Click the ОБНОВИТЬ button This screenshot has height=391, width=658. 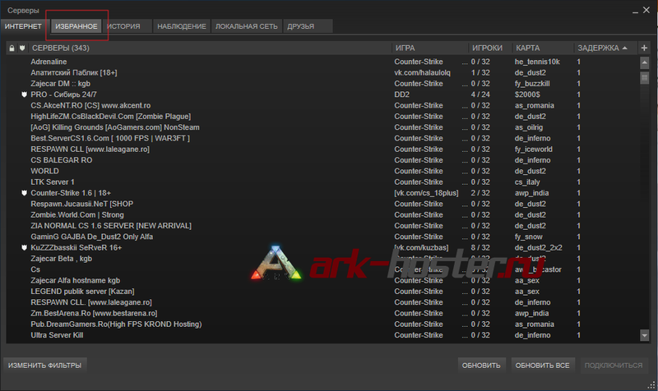click(481, 366)
